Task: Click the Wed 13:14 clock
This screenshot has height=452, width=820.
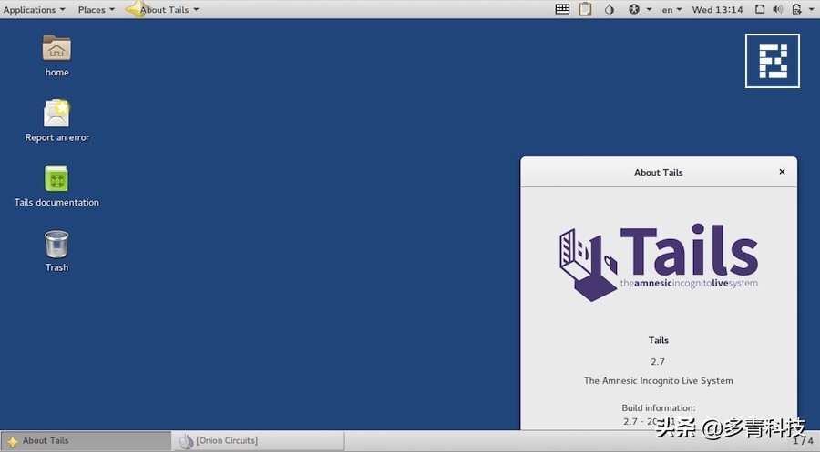Action: pos(717,9)
